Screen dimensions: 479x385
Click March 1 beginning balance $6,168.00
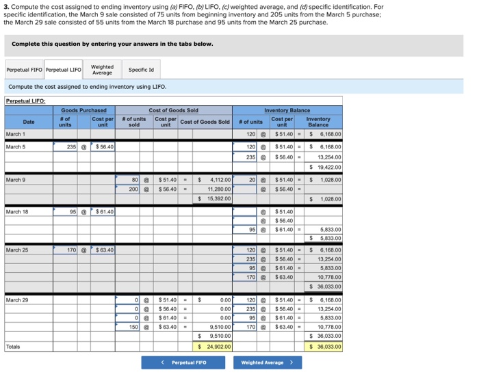click(324, 134)
